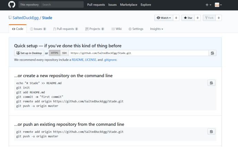The height and width of the screenshot is (147, 238).
Task: Click the 'git commit -m "first commit"' line
Action: tap(40, 97)
